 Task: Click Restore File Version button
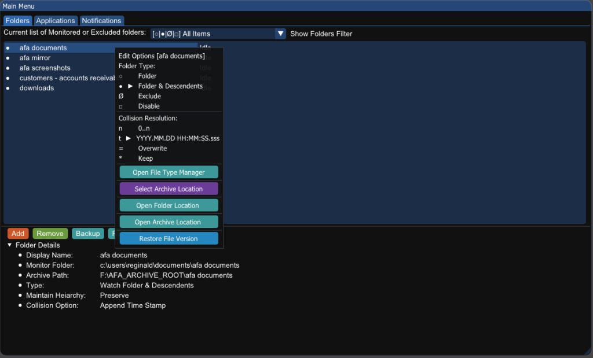click(x=169, y=239)
